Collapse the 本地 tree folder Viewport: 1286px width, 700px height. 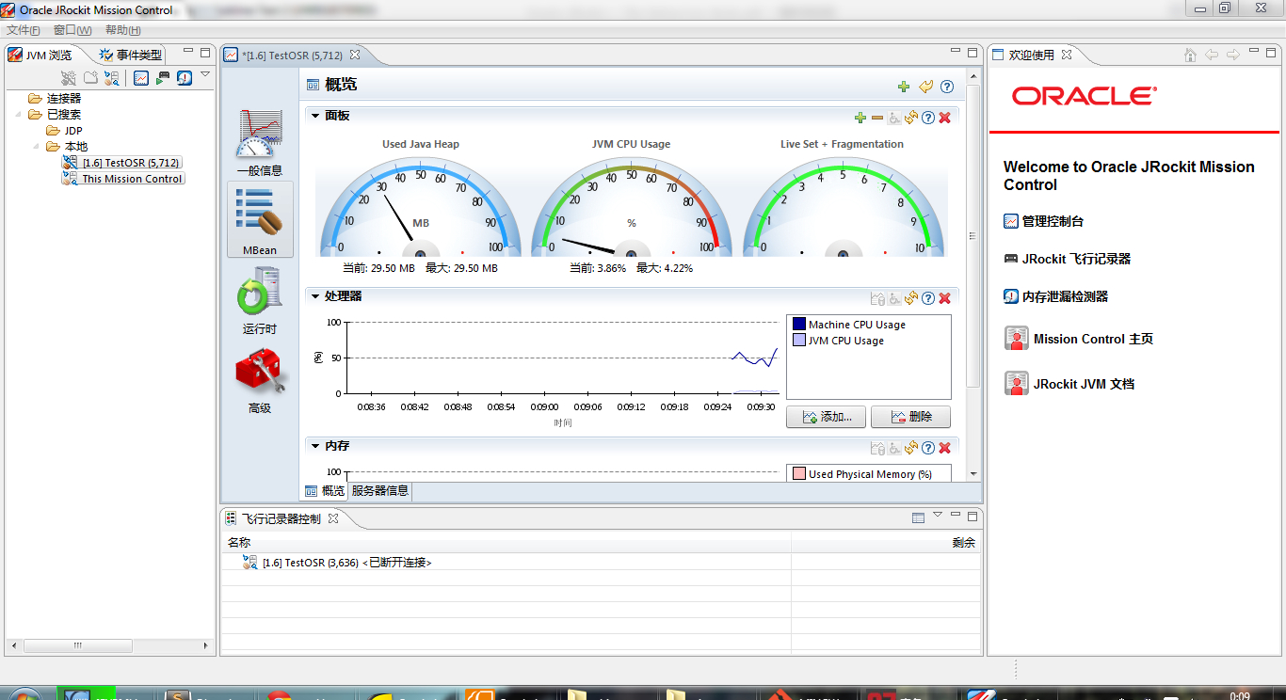tap(38, 147)
